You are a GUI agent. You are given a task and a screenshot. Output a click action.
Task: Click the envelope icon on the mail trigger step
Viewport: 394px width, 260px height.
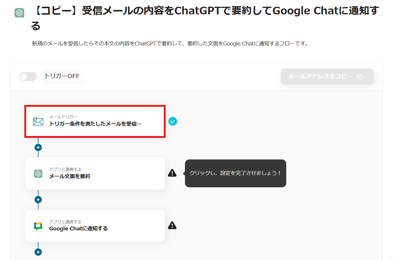pos(38,121)
